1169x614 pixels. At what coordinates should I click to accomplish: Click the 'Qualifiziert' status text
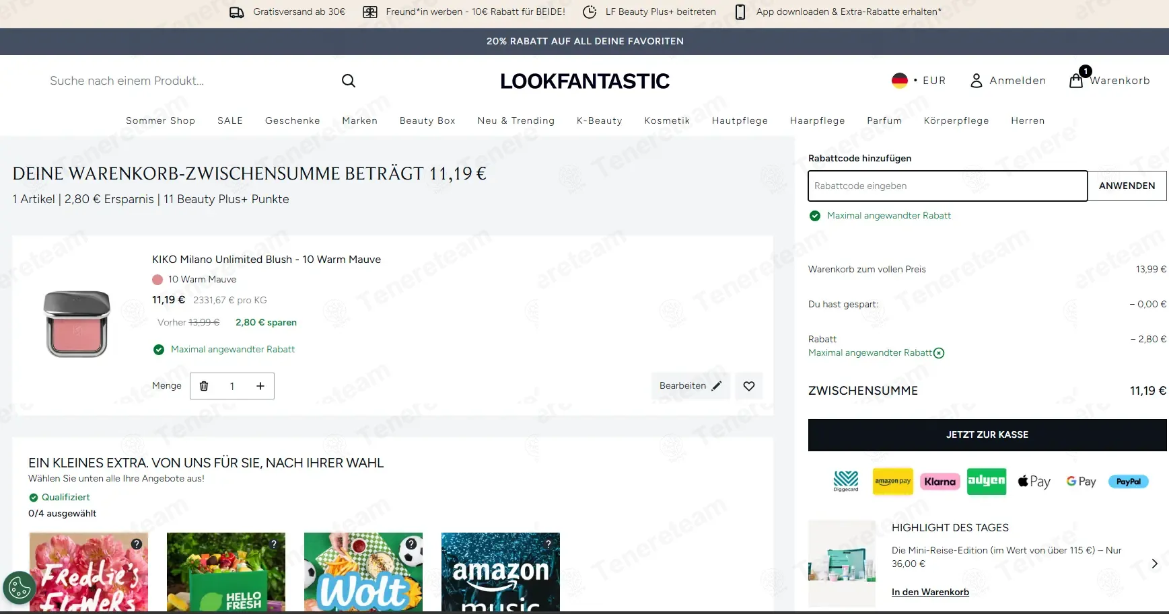click(66, 498)
